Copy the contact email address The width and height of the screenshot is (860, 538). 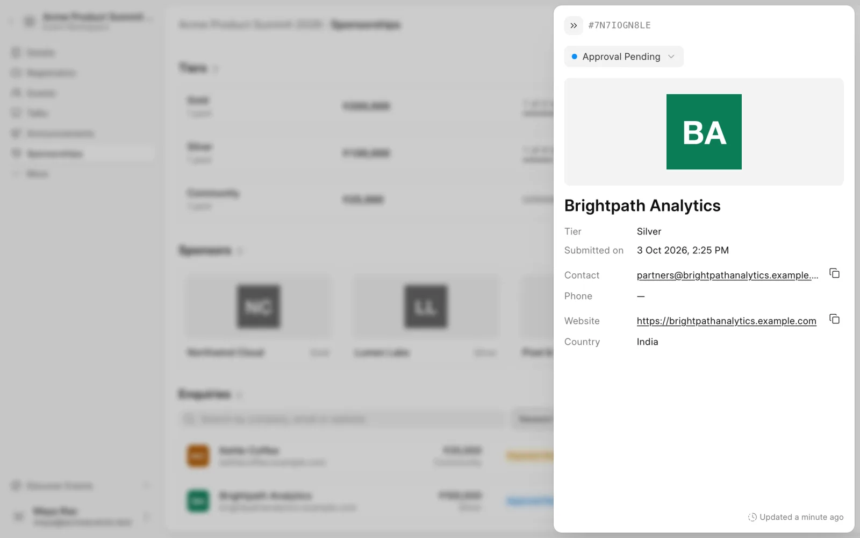click(834, 273)
